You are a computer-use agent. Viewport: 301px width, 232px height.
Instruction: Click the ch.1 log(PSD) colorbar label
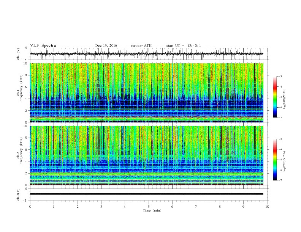285,99
